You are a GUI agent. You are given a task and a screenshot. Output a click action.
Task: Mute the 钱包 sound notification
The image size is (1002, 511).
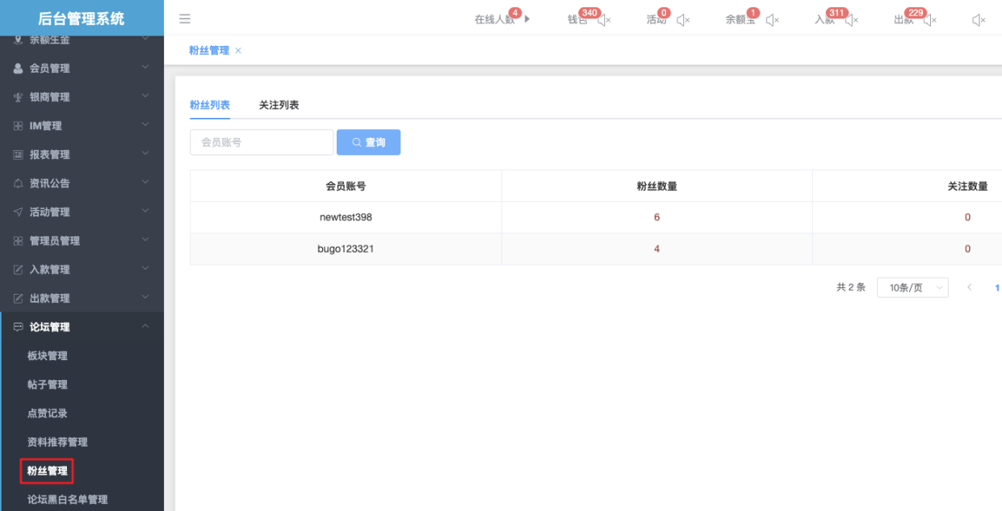tap(604, 20)
